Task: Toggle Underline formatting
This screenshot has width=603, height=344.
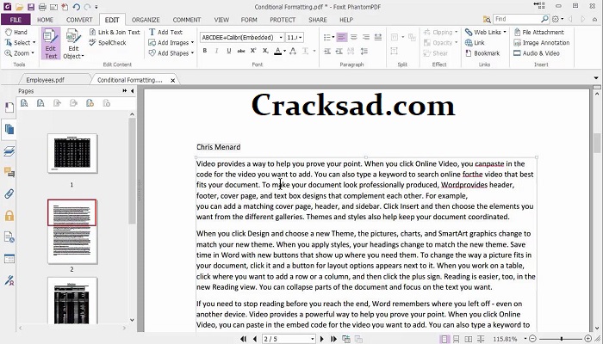Action: click(229, 51)
